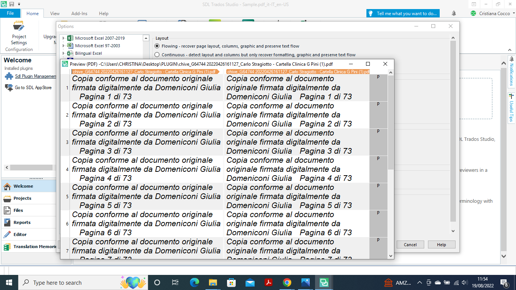The width and height of the screenshot is (516, 290).
Task: Click the Trados Studio logo in title bar
Action: [x=4, y=4]
